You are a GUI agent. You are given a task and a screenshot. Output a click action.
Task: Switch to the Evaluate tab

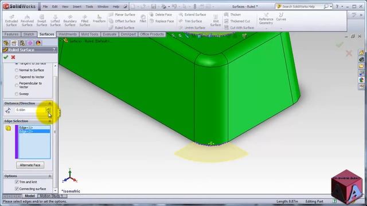pyautogui.click(x=110, y=34)
